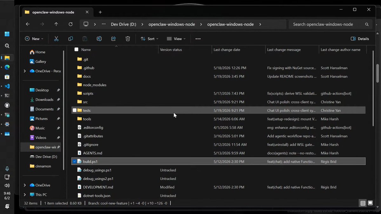
Task: Open the Microsoft Store taskbar icon
Action: 7,76
